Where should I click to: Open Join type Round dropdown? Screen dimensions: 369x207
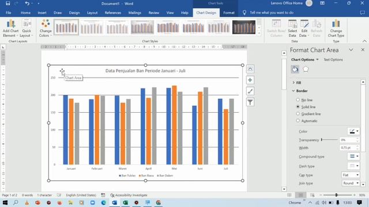click(351, 183)
